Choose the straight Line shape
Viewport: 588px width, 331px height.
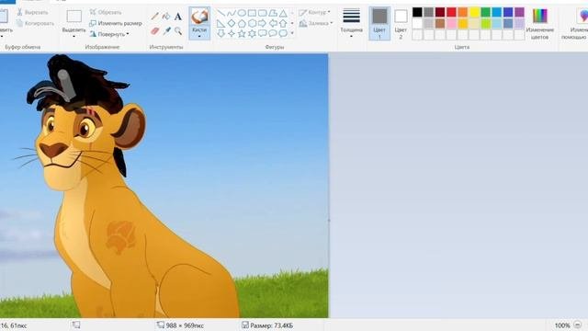[221, 14]
